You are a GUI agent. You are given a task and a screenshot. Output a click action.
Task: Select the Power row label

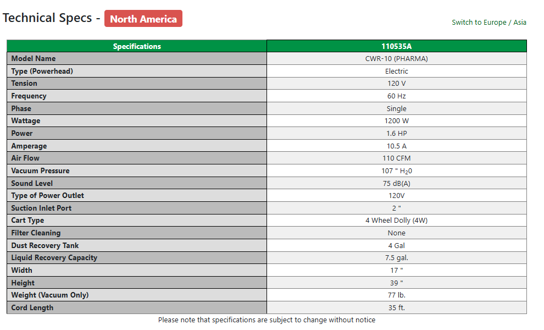tap(22, 133)
